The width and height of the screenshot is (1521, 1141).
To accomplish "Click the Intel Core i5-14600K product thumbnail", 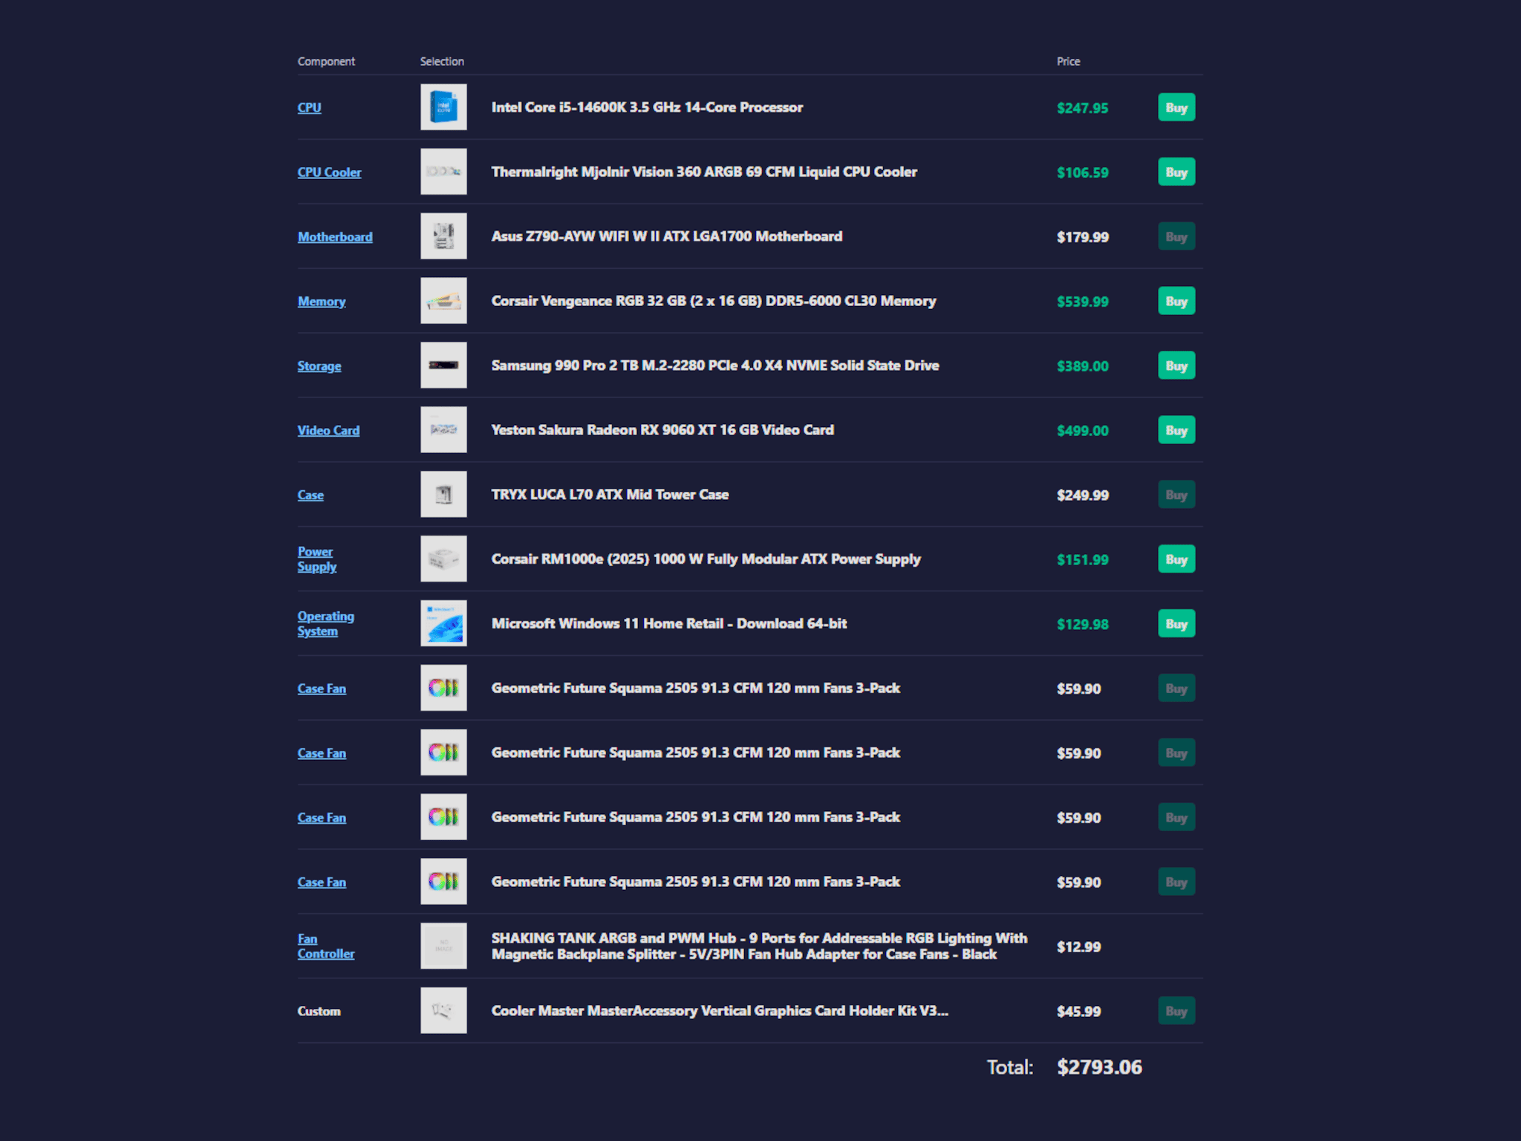I will coord(443,107).
